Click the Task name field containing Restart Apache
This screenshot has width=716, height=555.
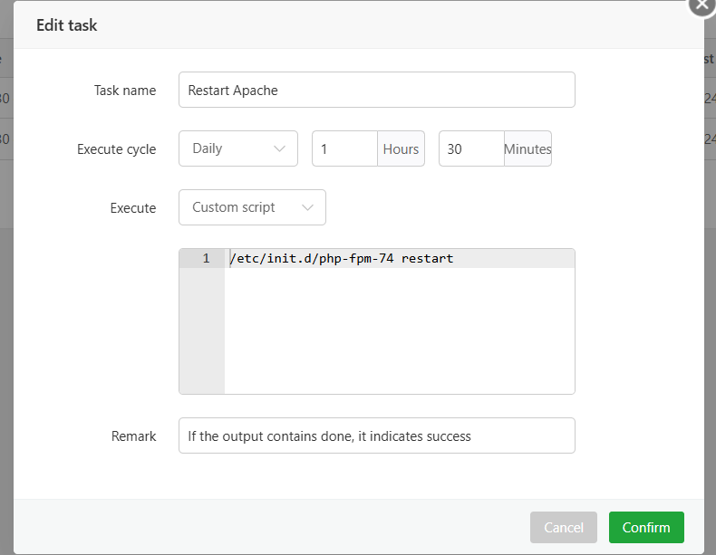click(376, 90)
